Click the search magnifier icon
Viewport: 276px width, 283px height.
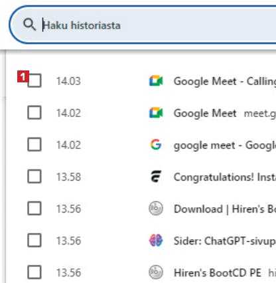(29, 25)
